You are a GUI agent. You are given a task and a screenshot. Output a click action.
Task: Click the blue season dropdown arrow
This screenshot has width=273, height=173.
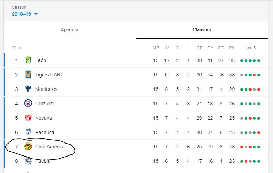pyautogui.click(x=36, y=14)
